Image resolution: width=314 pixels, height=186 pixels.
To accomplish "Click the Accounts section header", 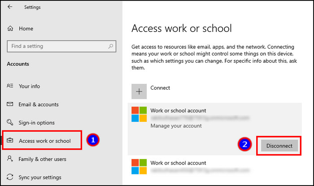I will tap(18, 64).
